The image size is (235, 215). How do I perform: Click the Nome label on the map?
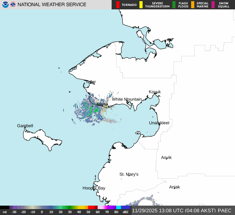(102, 105)
